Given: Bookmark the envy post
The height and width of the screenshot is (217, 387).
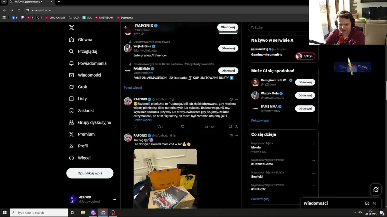Looking at the screenshot, I should [230, 127].
